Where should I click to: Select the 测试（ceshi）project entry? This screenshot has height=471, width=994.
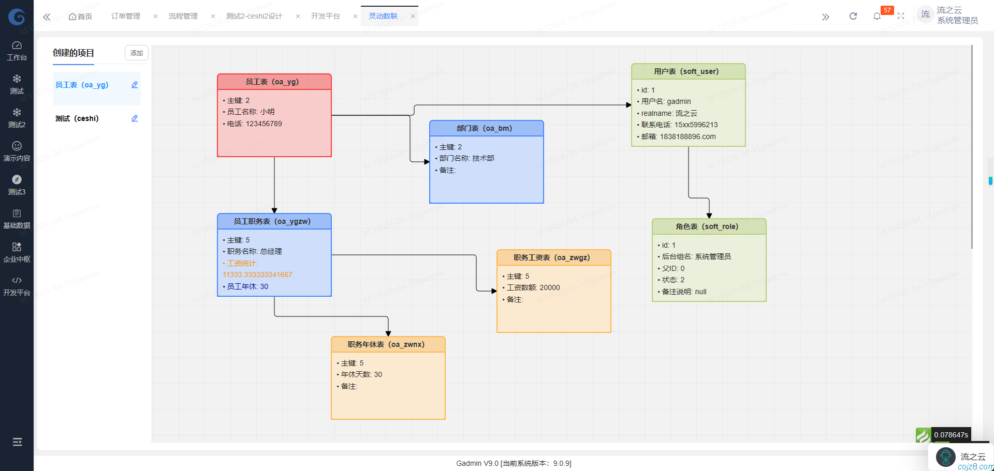click(78, 118)
